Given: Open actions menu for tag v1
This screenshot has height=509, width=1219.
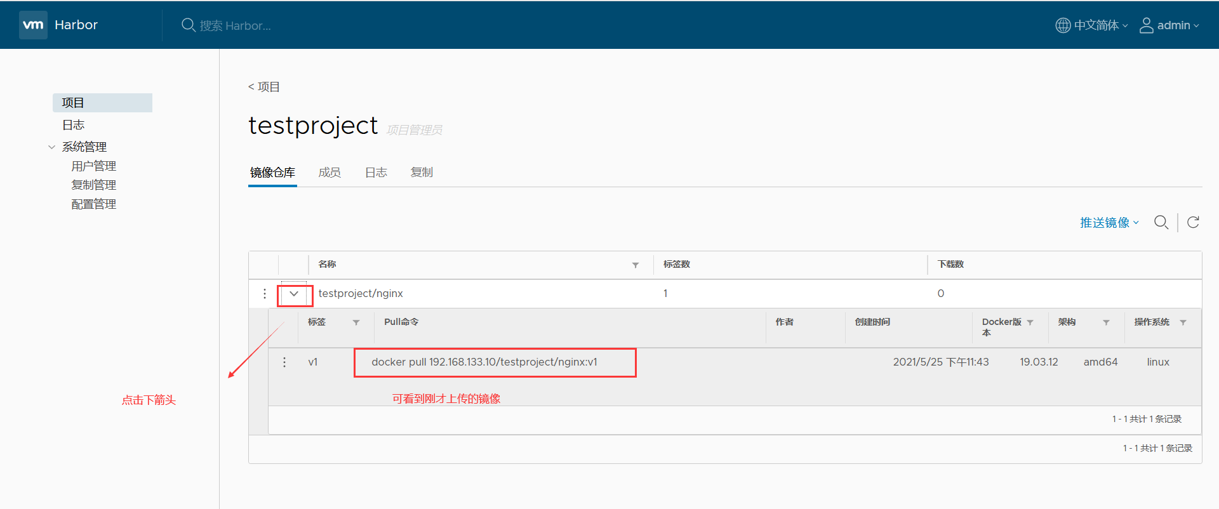Looking at the screenshot, I should [x=284, y=362].
